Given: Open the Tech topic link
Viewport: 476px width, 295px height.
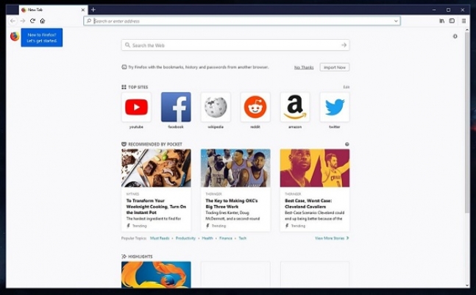Looking at the screenshot, I should pos(243,238).
